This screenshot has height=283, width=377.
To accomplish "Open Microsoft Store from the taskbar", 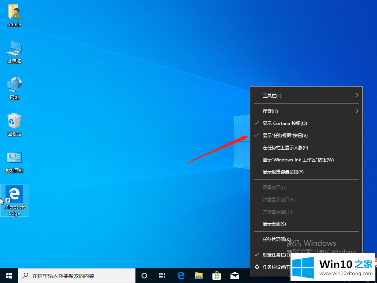I will tap(217, 276).
